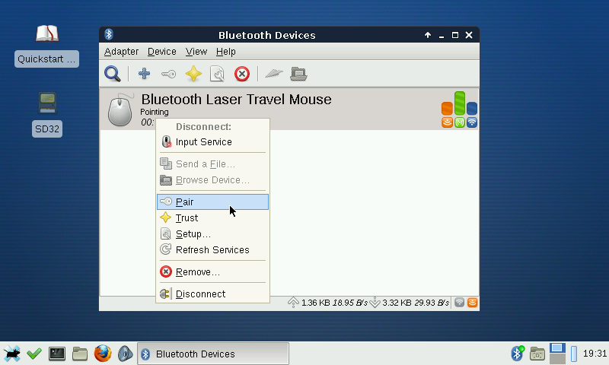Image resolution: width=609 pixels, height=365 pixels.
Task: Select Refresh Services in context menu
Action: 212,249
